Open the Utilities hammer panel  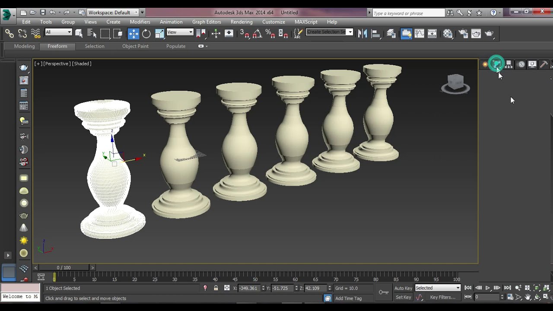click(x=544, y=64)
